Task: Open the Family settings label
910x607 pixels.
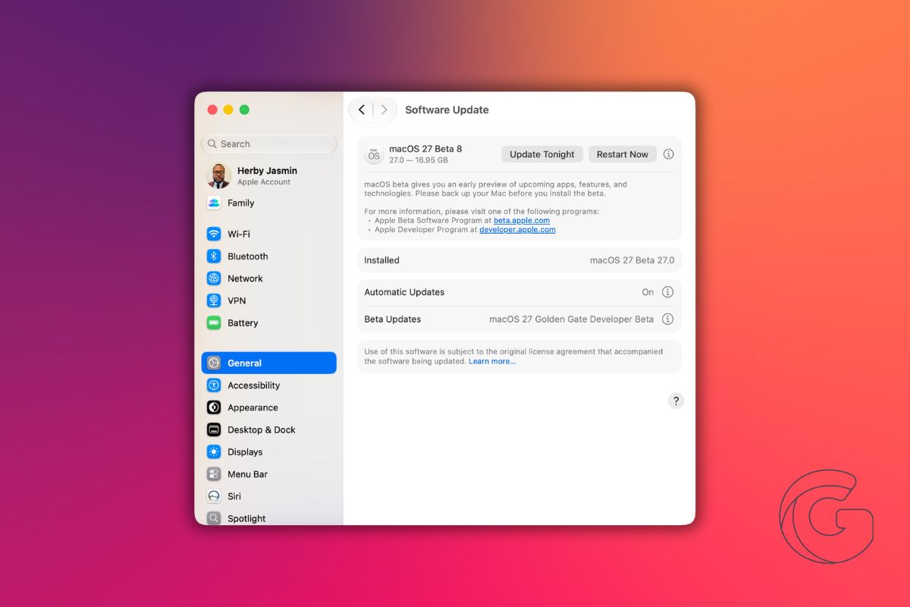Action: tap(241, 203)
